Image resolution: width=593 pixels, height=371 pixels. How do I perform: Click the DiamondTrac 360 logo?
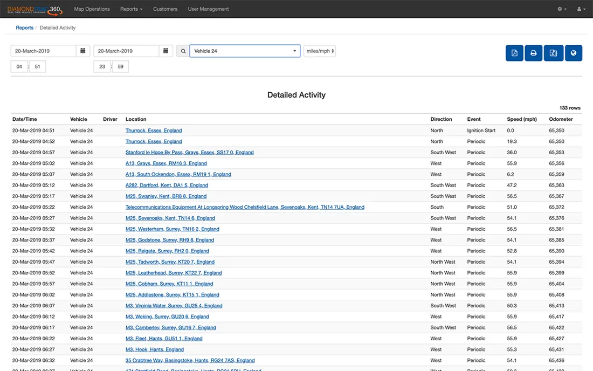(x=35, y=10)
